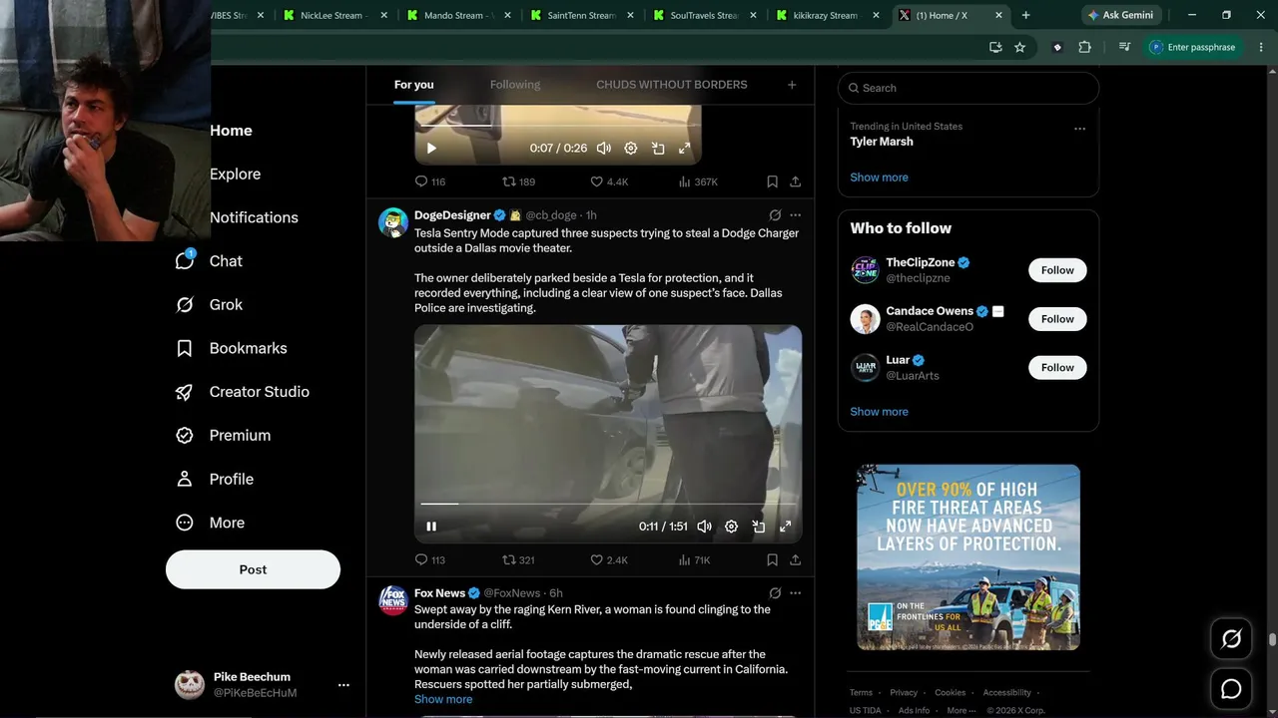Open the Ask Gemini button
Viewport: 1278px width, 718px height.
coord(1120,15)
